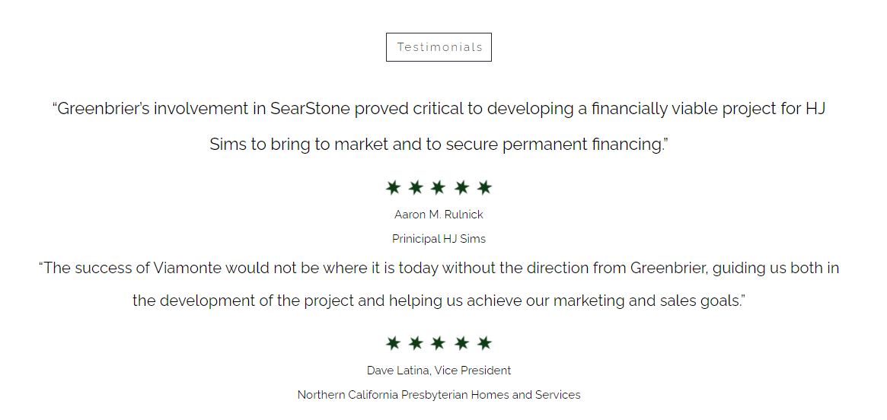Click second star in Dave Latina rating

pyautogui.click(x=416, y=343)
